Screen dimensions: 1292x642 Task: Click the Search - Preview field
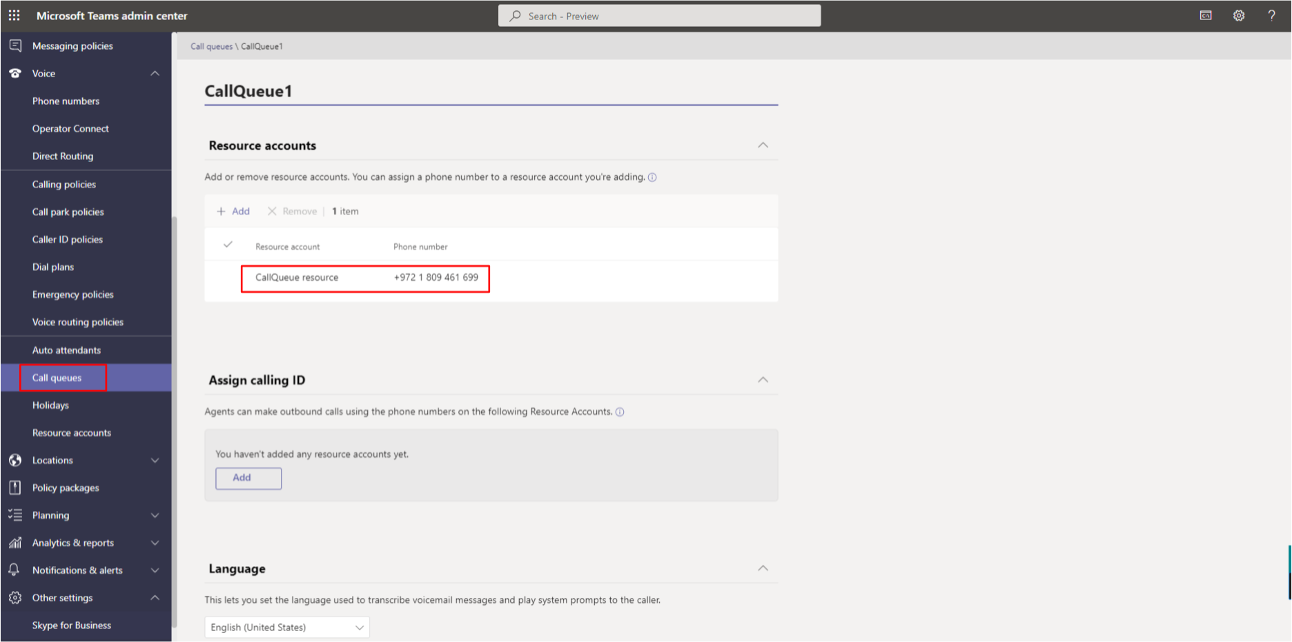[660, 16]
